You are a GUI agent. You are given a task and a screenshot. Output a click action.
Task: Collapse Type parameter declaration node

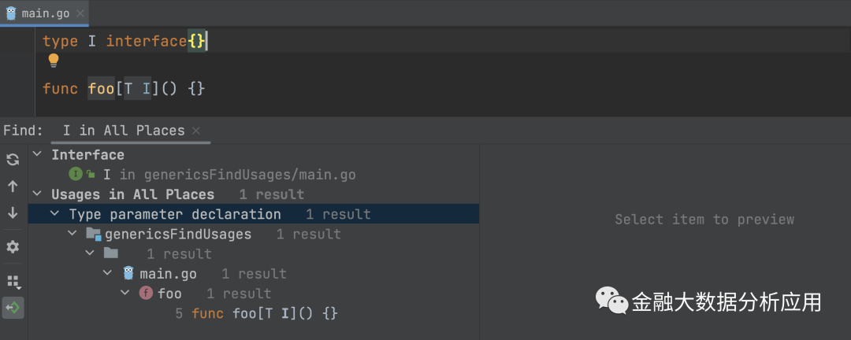click(x=54, y=214)
